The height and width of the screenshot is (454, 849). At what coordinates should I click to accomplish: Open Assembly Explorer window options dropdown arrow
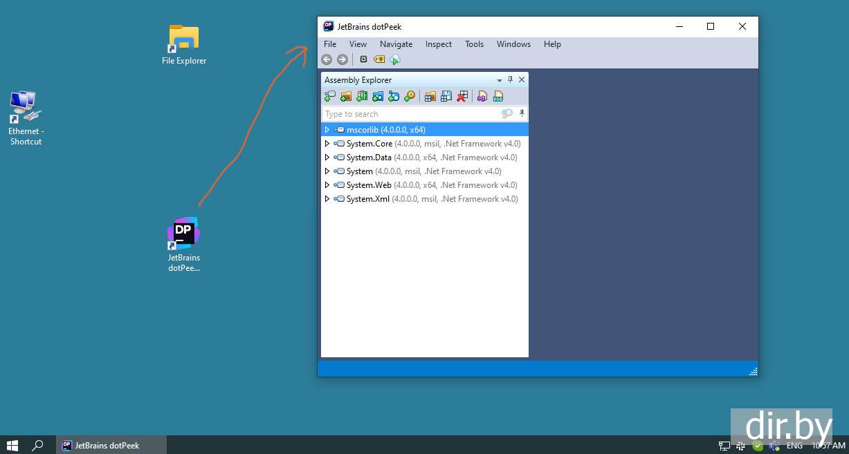500,80
